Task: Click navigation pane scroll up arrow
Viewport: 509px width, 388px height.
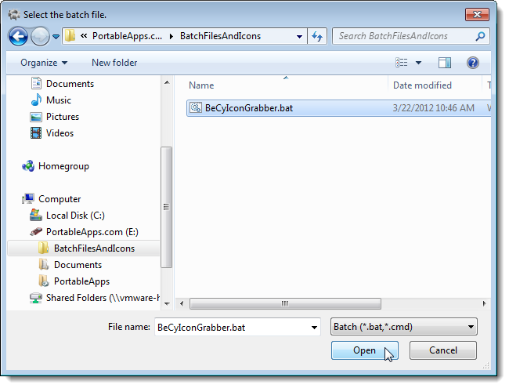Action: [167, 82]
